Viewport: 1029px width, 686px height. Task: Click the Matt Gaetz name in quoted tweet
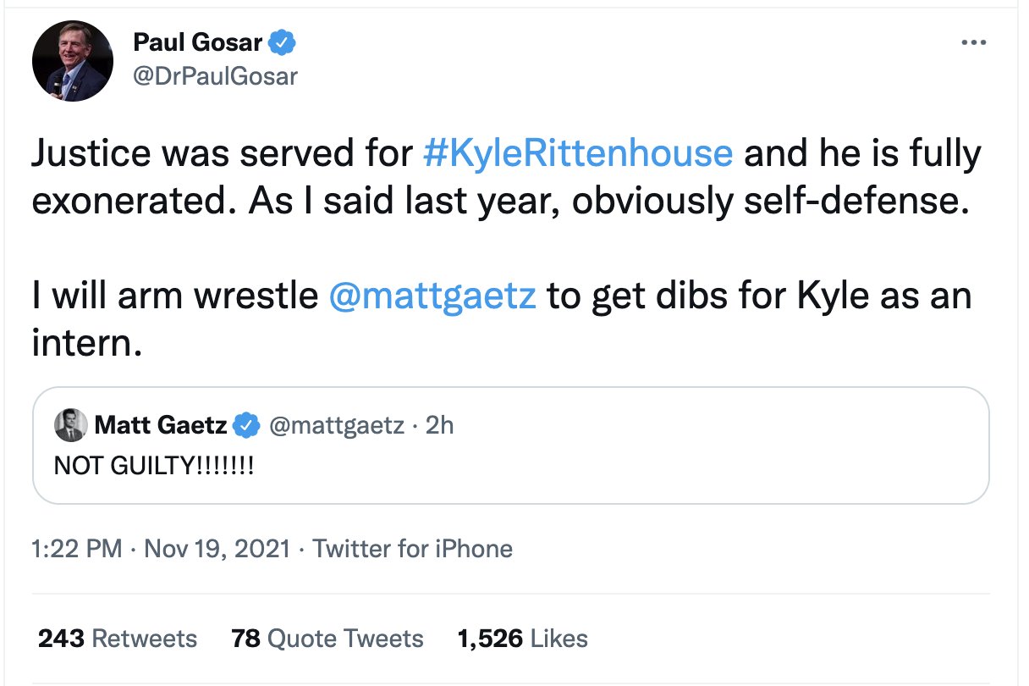(161, 425)
